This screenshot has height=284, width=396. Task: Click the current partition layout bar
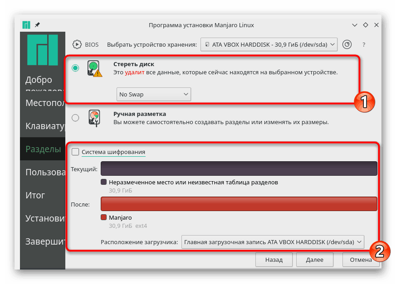pos(239,169)
